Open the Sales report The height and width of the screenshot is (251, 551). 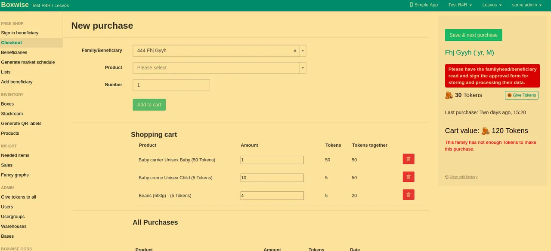pyautogui.click(x=7, y=165)
